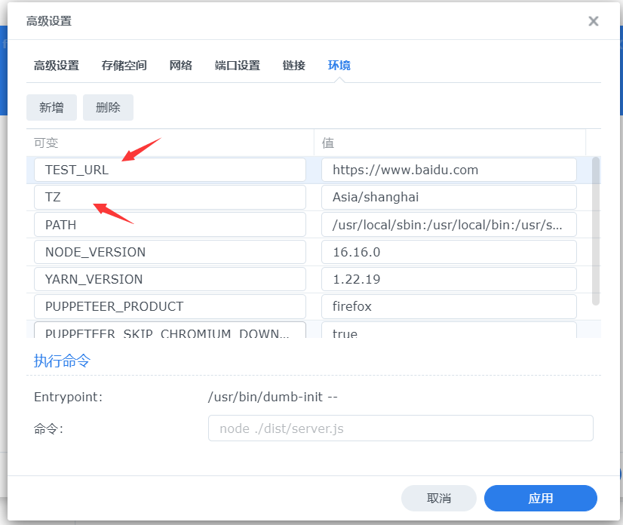The image size is (623, 525).
Task: Click the 新增 button
Action: coord(51,107)
